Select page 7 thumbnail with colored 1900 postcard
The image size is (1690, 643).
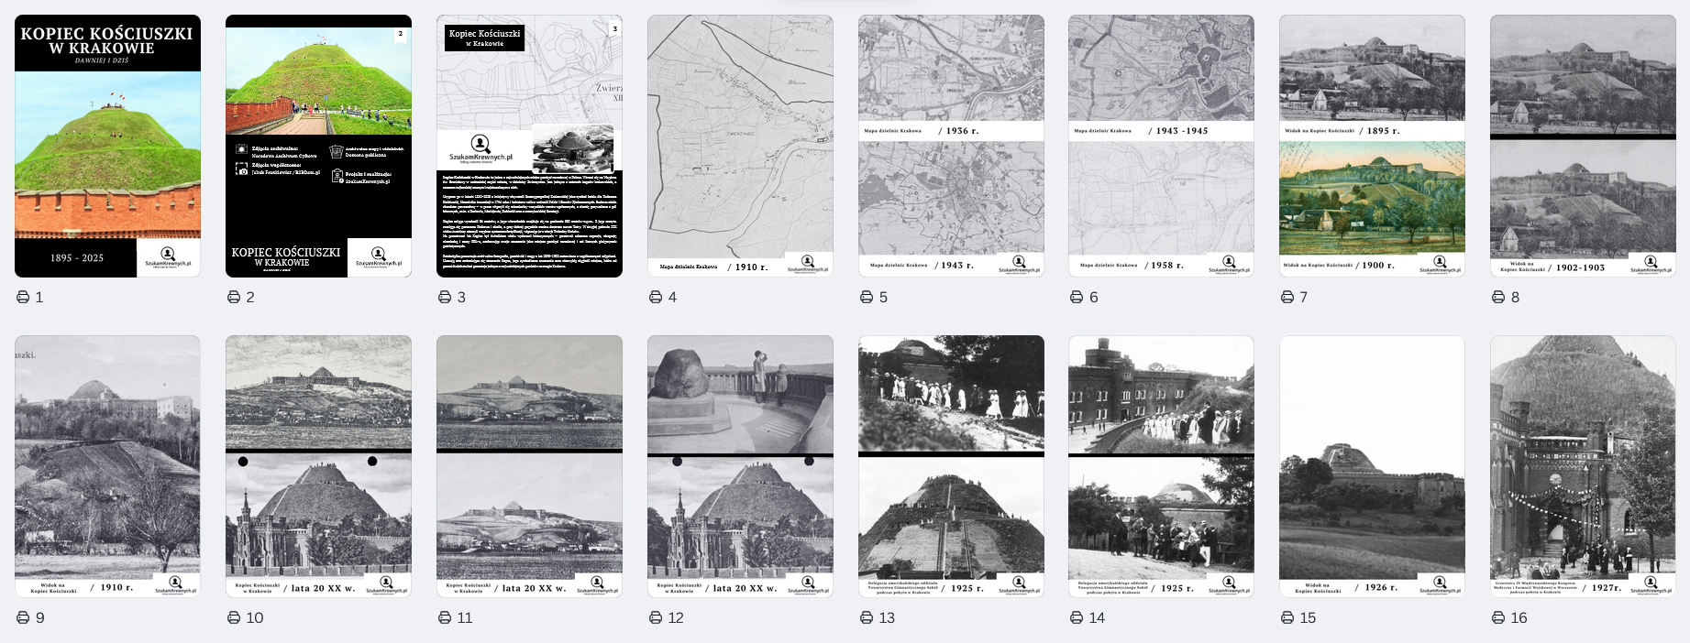pyautogui.click(x=1372, y=146)
